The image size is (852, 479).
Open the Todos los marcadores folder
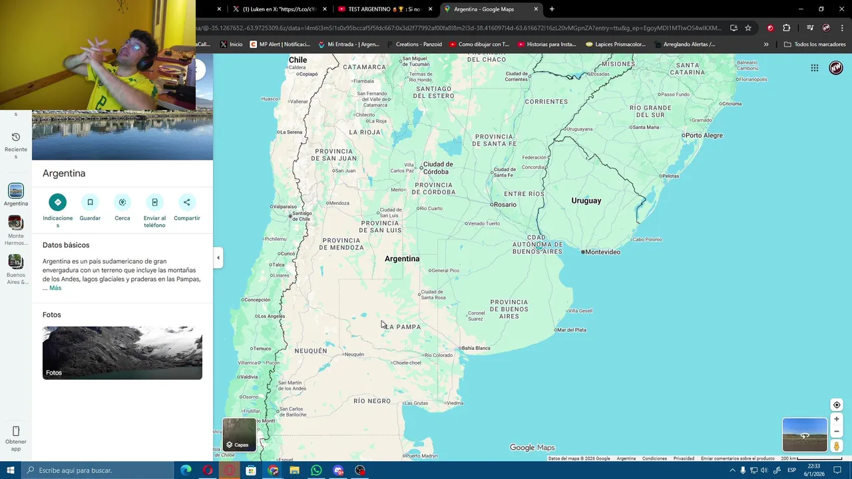click(x=815, y=45)
